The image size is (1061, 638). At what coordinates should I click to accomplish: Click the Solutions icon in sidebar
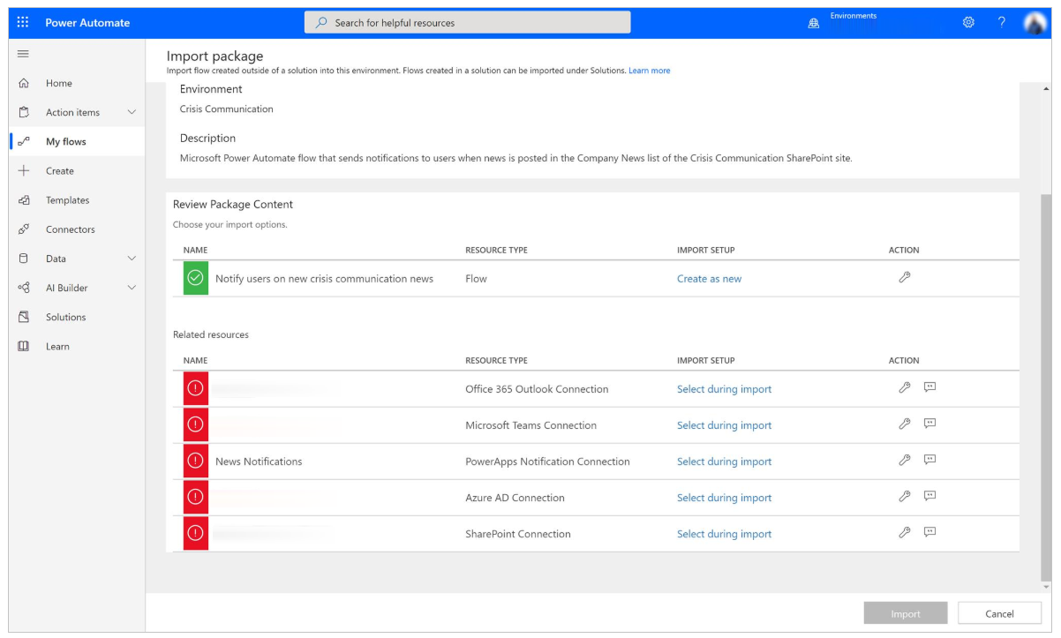tap(24, 317)
